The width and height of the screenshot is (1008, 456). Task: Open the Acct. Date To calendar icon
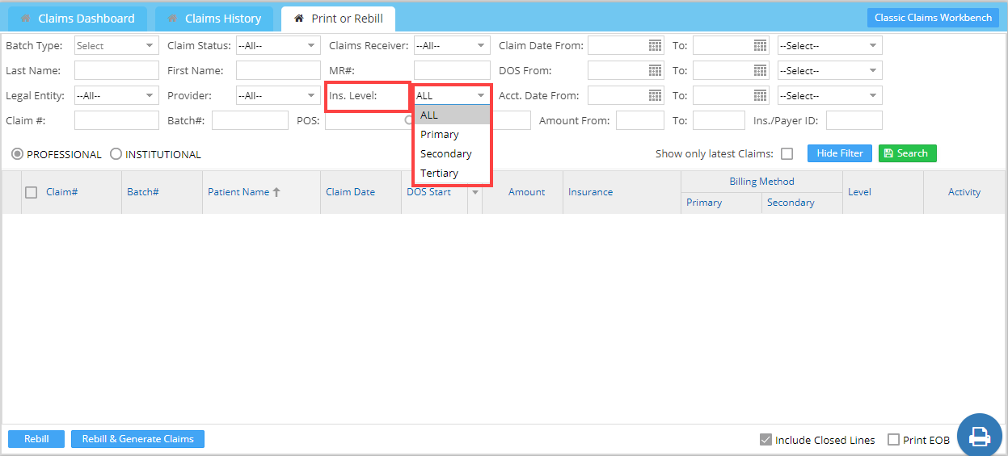point(760,96)
